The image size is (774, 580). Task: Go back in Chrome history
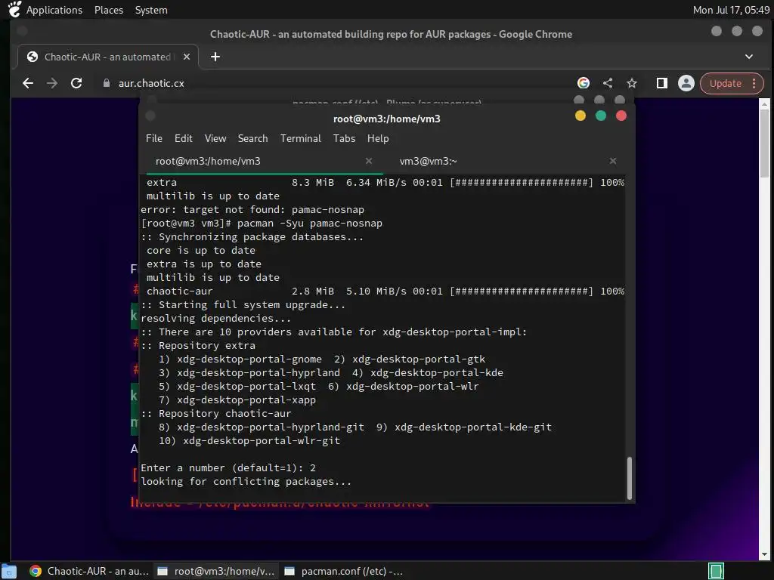click(x=28, y=83)
